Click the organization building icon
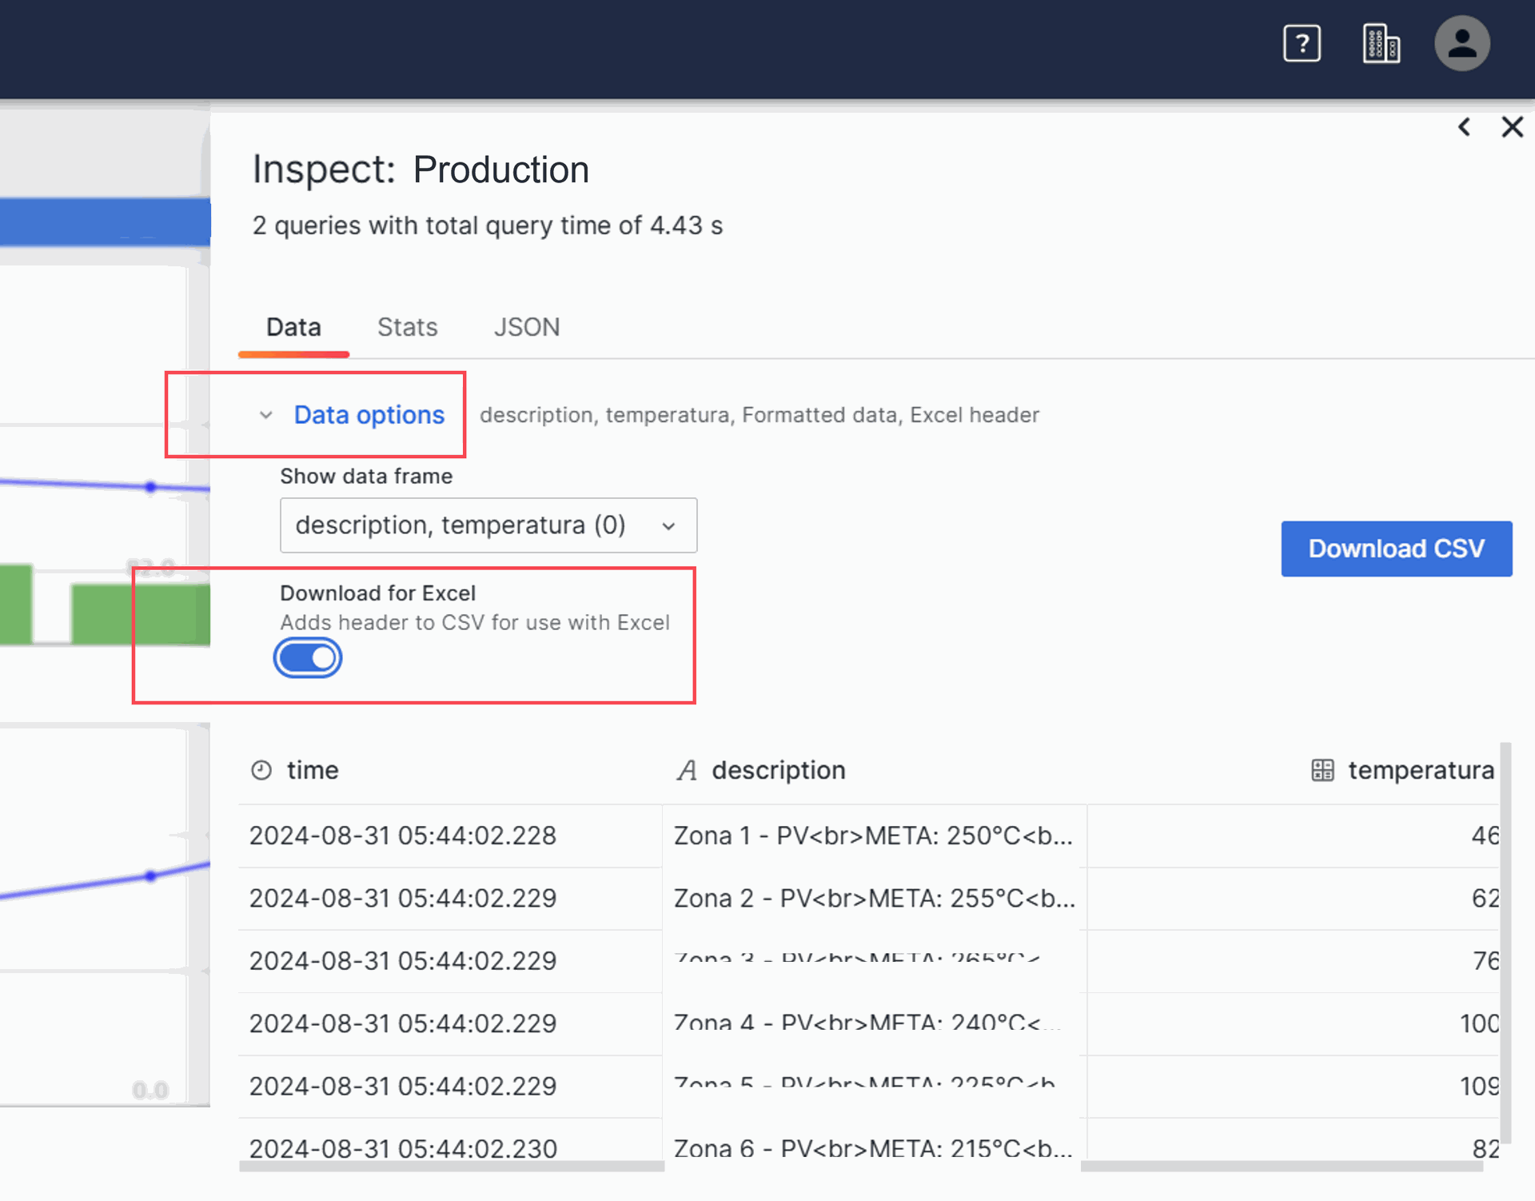The height and width of the screenshot is (1201, 1535). point(1381,44)
